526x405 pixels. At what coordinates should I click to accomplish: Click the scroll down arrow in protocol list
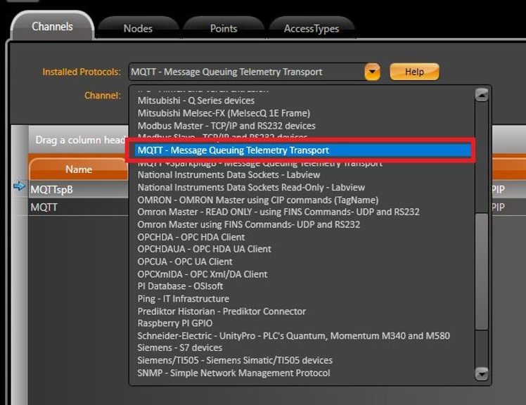tap(482, 374)
